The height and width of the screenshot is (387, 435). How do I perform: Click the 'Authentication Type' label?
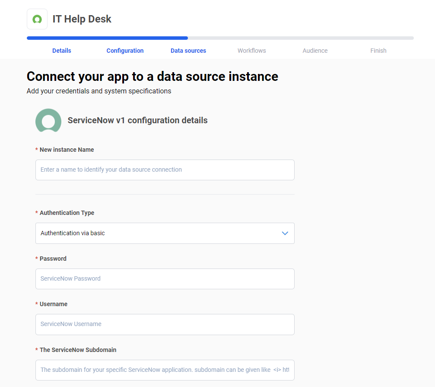[67, 213]
